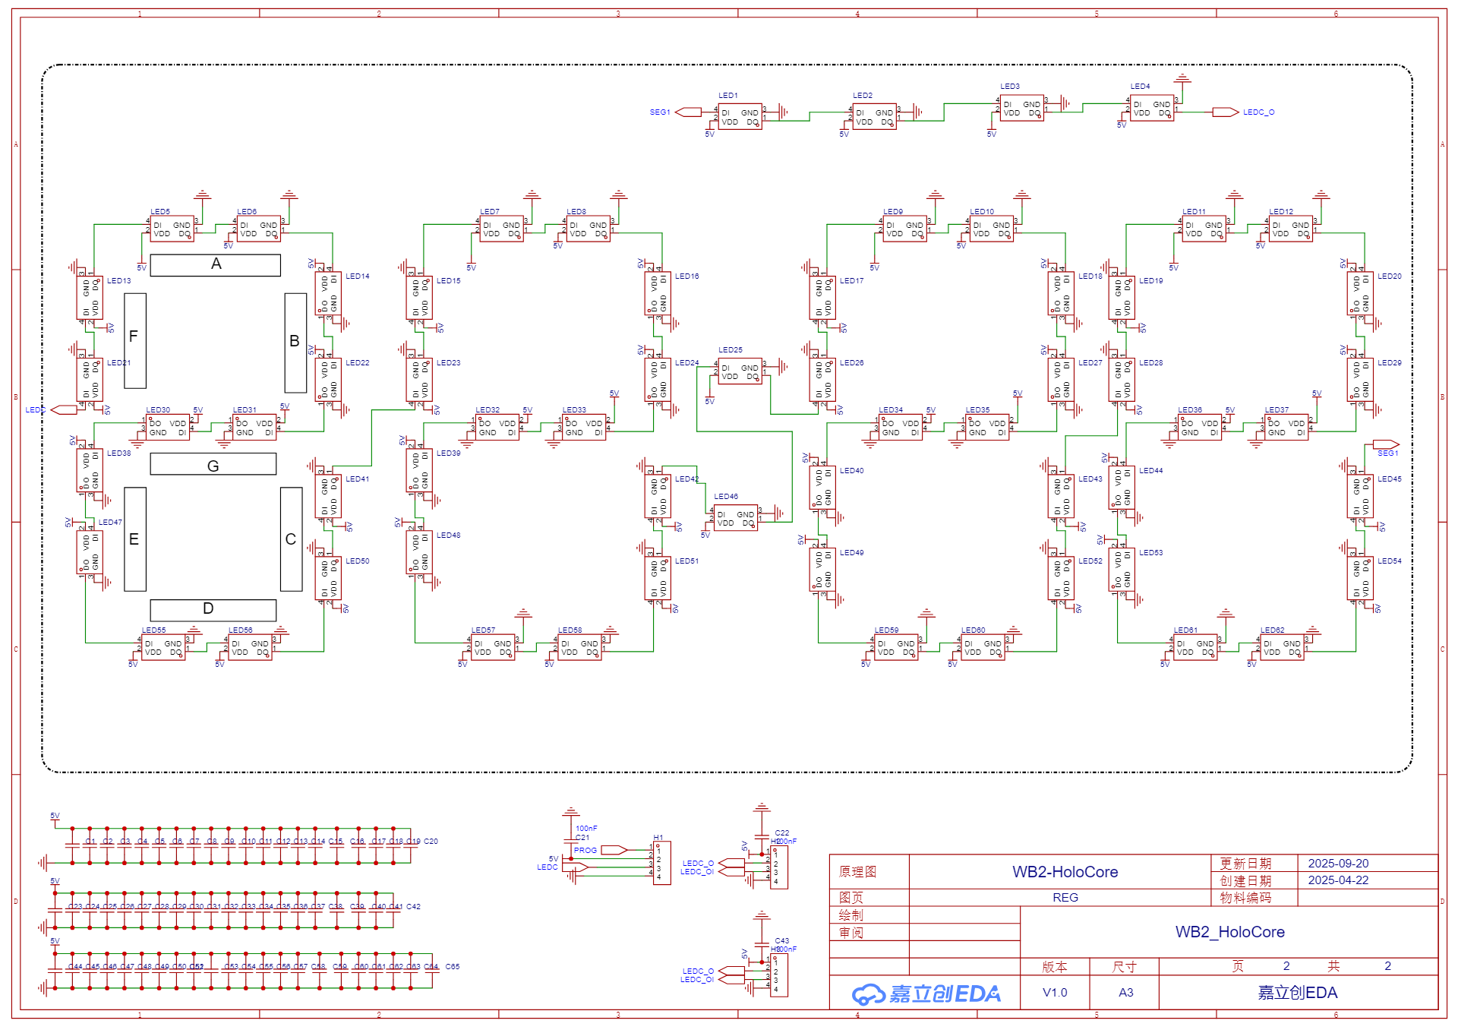
Task: Select the SEG1 input port at top
Action: pos(688,112)
